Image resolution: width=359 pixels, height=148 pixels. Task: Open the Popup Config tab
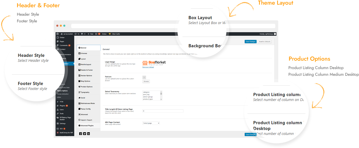(89, 109)
